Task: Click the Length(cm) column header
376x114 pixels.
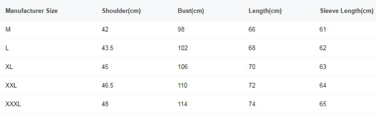Action: pyautogui.click(x=265, y=11)
